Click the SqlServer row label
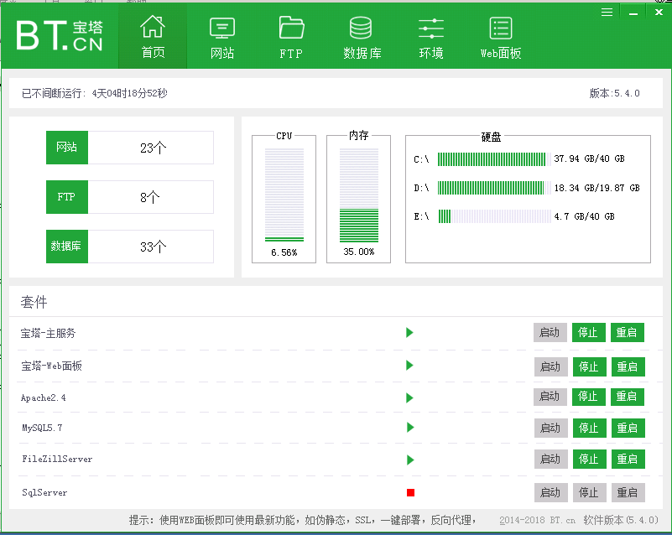 [44, 492]
